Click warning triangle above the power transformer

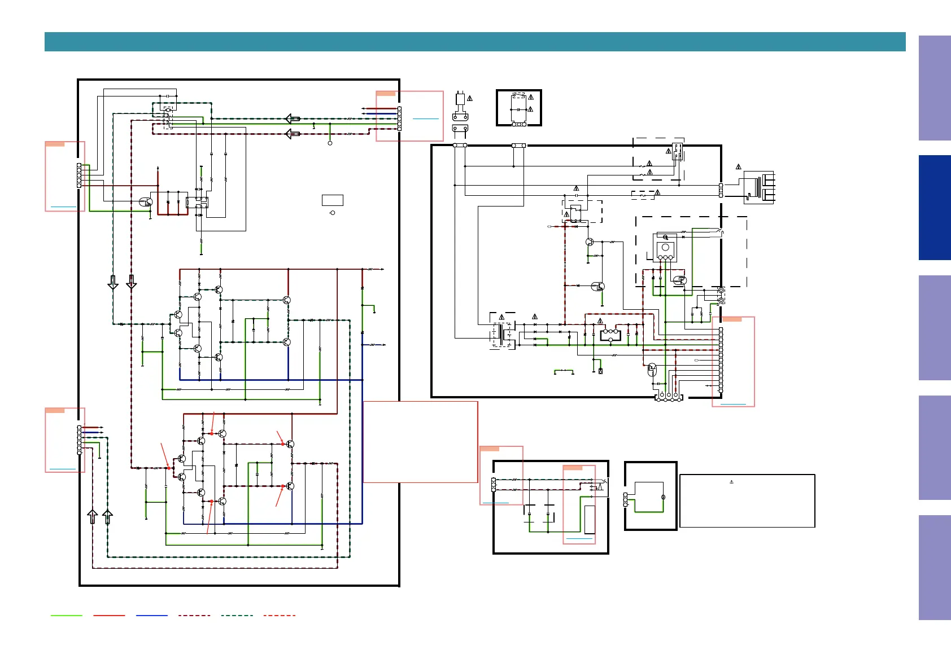coord(738,167)
